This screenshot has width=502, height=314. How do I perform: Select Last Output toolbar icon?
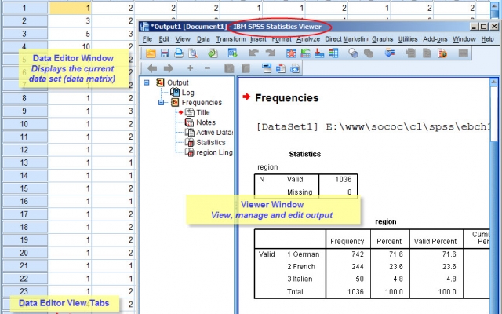click(389, 53)
